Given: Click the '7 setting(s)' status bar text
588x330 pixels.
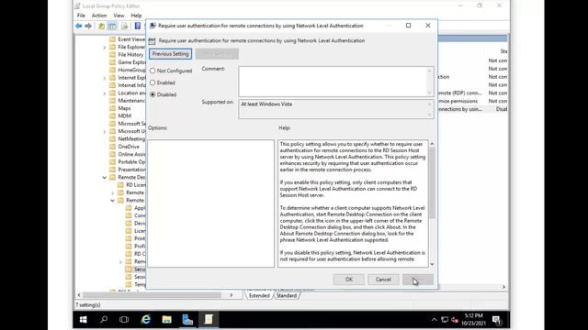Looking at the screenshot, I should (x=88, y=305).
